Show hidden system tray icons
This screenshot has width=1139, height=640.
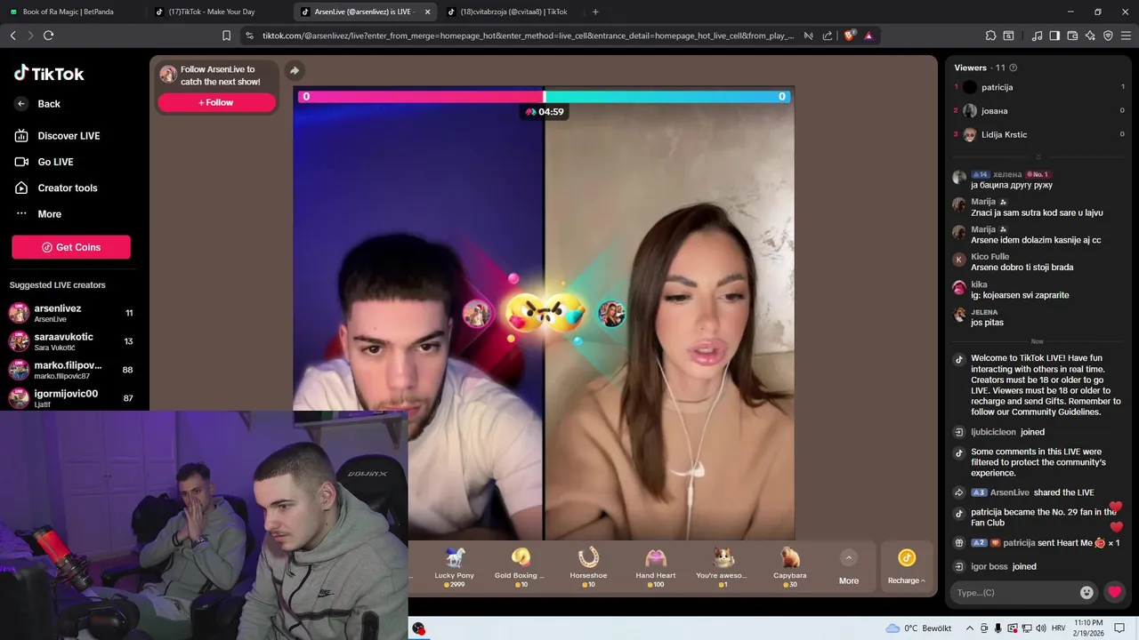(970, 628)
